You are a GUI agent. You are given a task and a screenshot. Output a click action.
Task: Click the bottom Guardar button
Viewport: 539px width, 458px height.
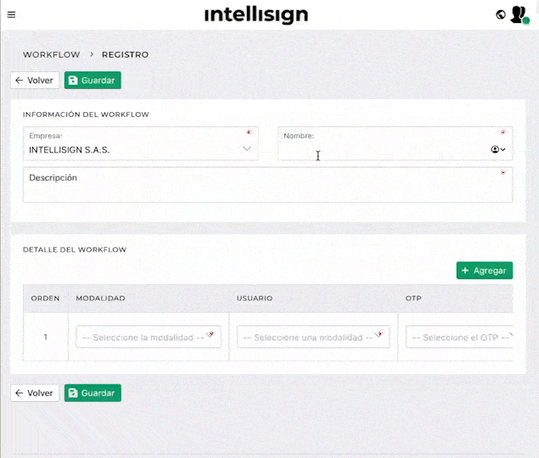[93, 393]
